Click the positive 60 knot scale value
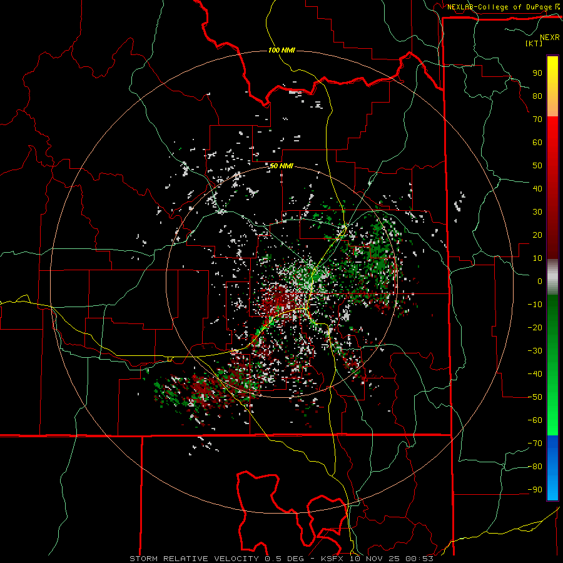 [537, 142]
